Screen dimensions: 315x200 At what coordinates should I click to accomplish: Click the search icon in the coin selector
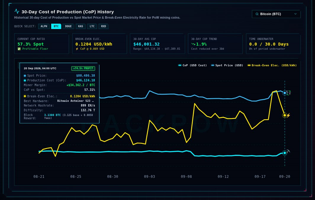[257, 14]
